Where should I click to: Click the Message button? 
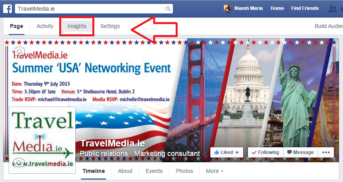[300, 152]
